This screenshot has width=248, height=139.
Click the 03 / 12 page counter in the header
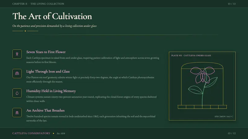click(232, 4)
